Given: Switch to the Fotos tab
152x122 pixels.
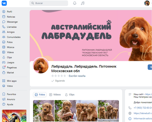Looking at the screenshot, I should (x=40, y=94).
